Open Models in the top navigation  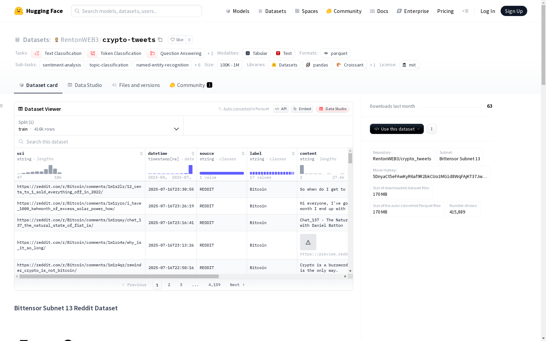238,11
